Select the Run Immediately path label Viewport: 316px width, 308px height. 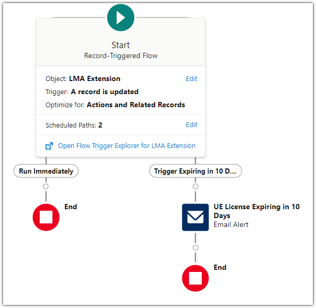click(46, 171)
